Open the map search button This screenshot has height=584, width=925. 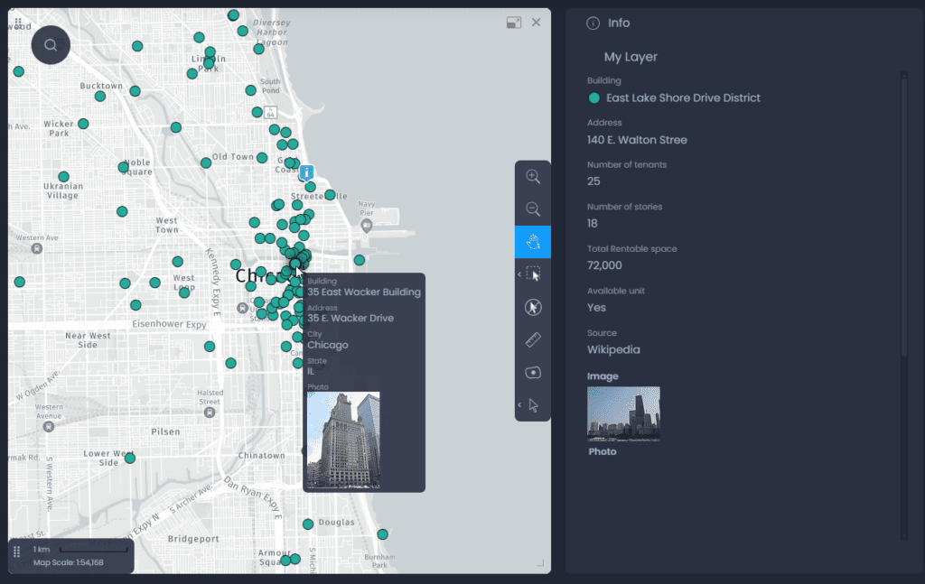tap(51, 45)
